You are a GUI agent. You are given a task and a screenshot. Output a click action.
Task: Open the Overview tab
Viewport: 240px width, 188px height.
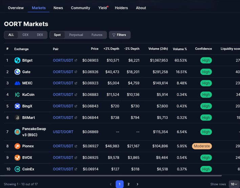click(x=16, y=8)
